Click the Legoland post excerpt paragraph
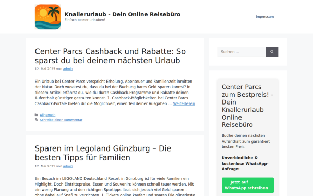Screen dimensions: 313x196 tap(114, 187)
